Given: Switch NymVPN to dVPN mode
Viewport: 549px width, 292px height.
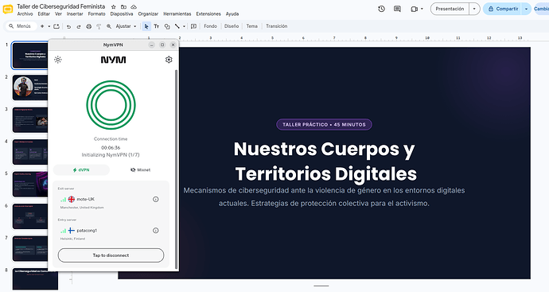Looking at the screenshot, I should pos(81,169).
